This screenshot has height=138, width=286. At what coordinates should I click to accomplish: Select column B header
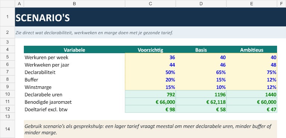click(74, 4)
